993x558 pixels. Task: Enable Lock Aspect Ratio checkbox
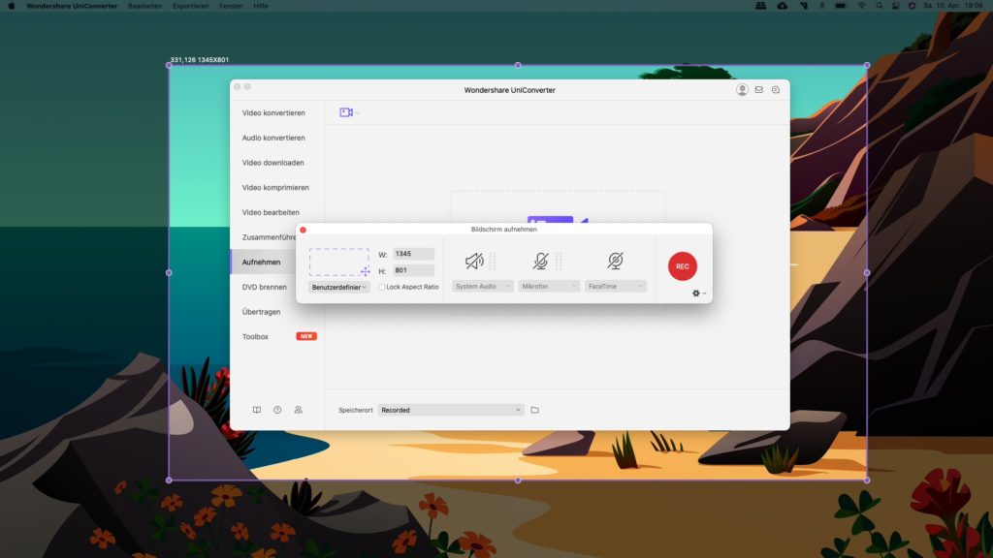(382, 287)
